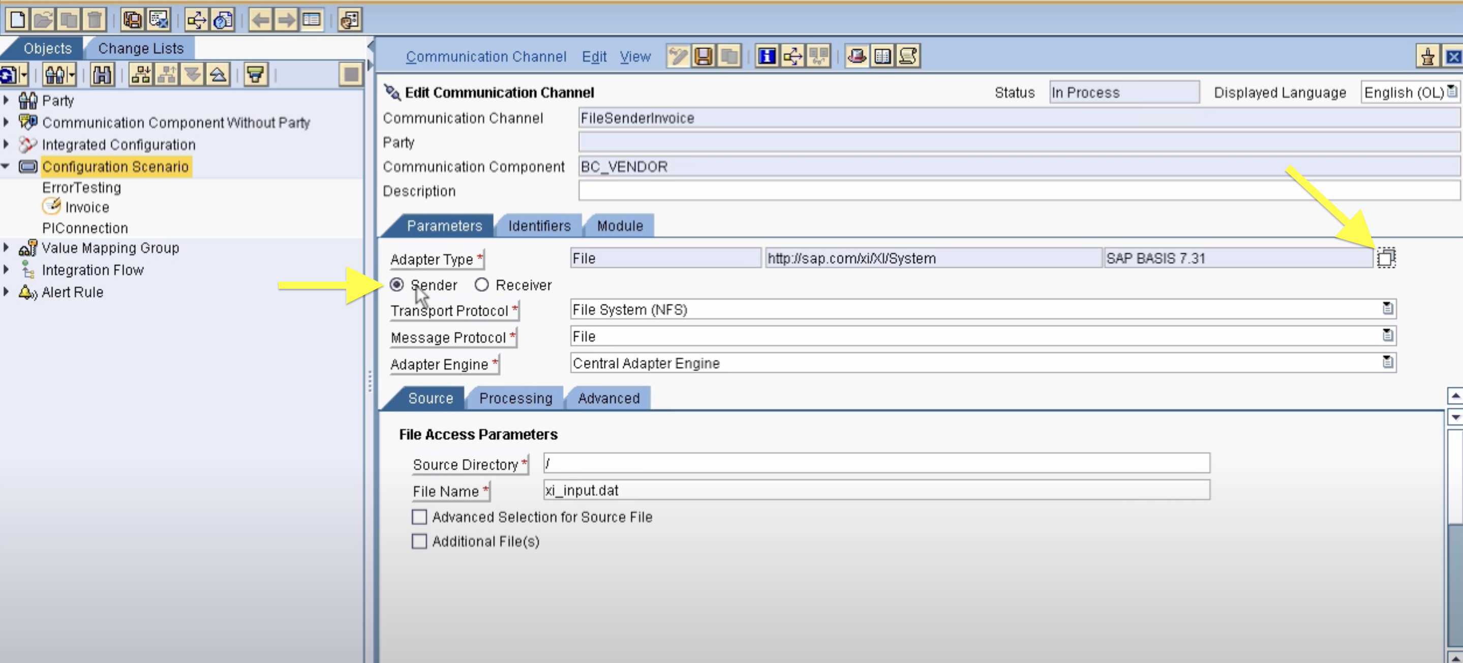
Task: Click the adapter type selection box icon
Action: click(1385, 258)
